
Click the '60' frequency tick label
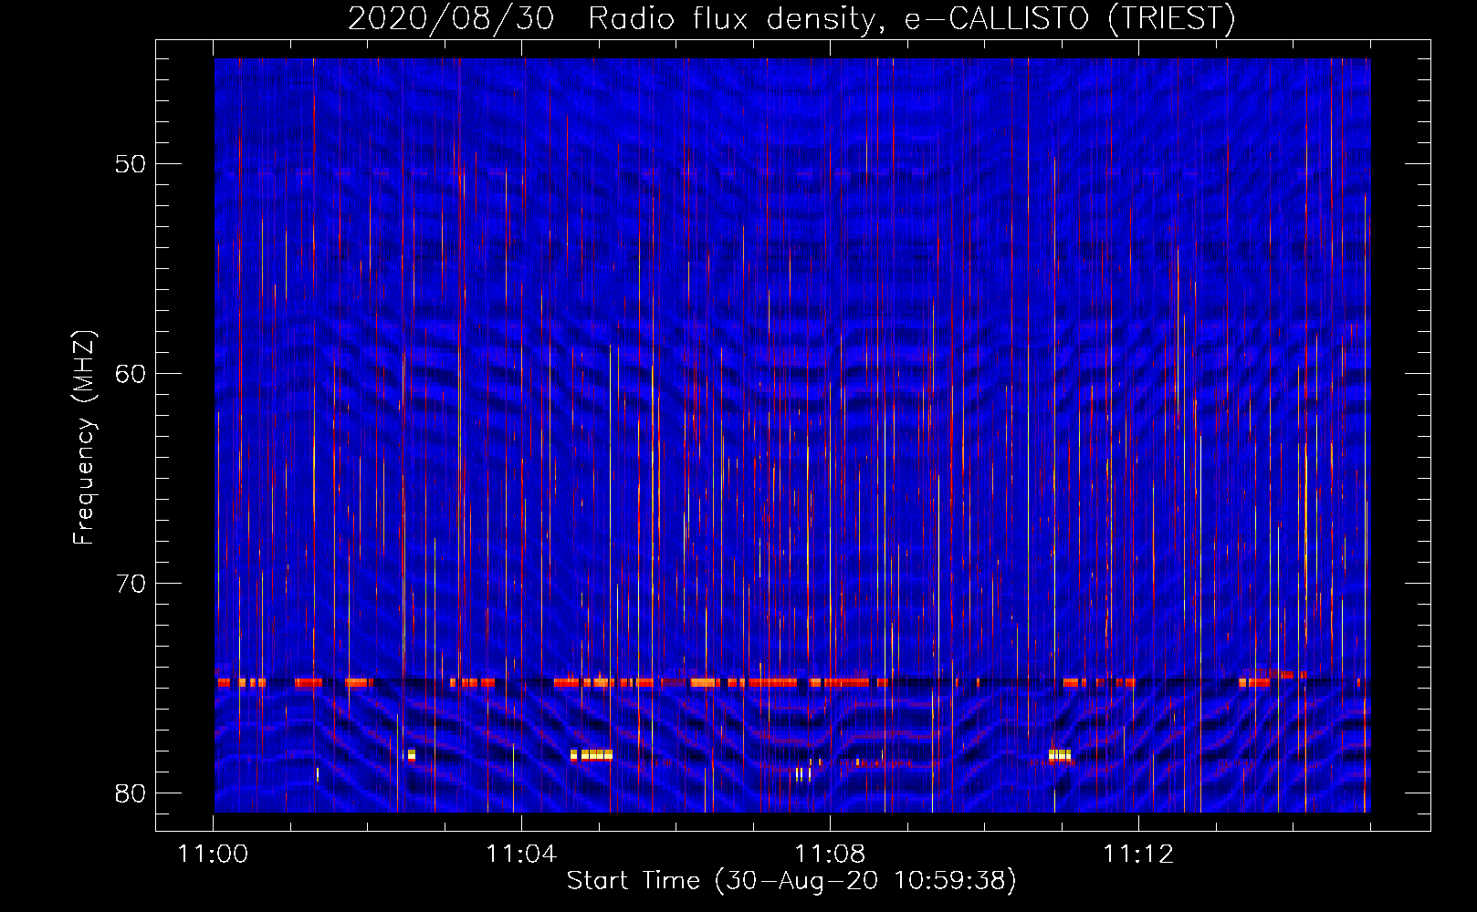coord(131,374)
